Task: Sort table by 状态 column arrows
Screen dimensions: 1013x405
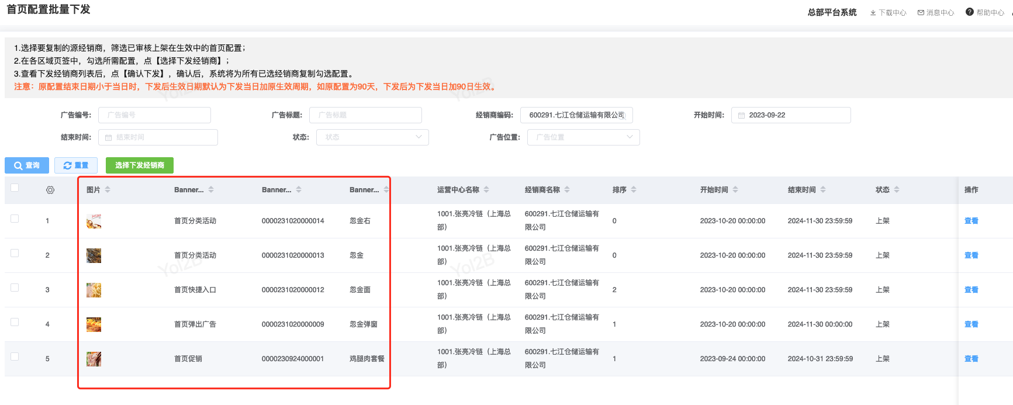Action: pos(897,190)
